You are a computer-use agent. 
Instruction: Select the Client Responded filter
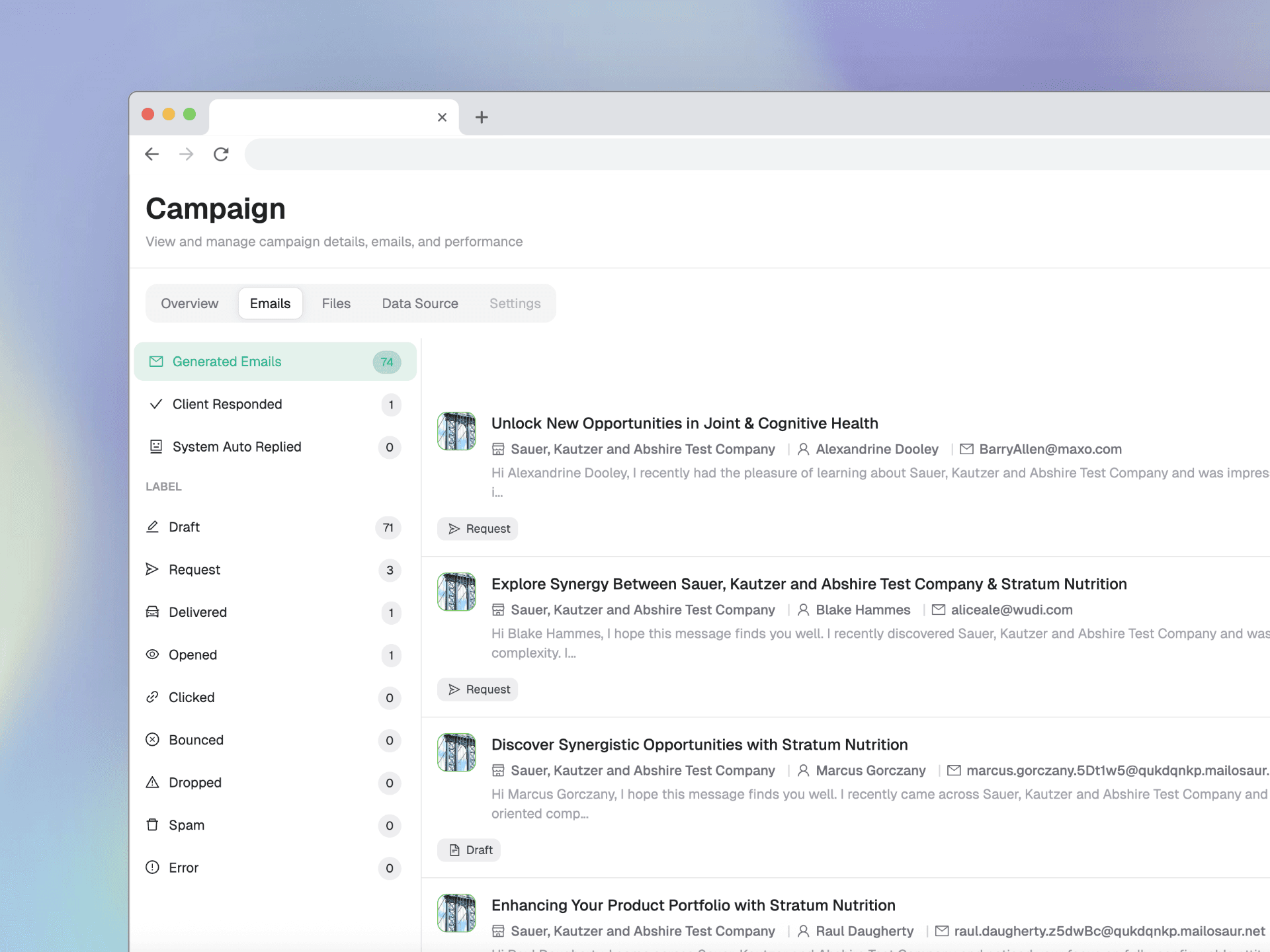(227, 404)
